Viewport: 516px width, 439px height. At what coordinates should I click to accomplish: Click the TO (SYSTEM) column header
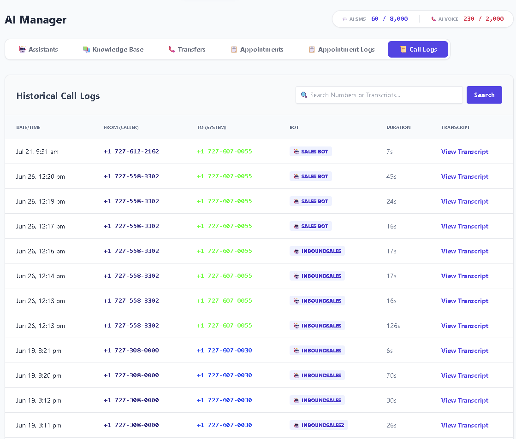[x=211, y=127]
